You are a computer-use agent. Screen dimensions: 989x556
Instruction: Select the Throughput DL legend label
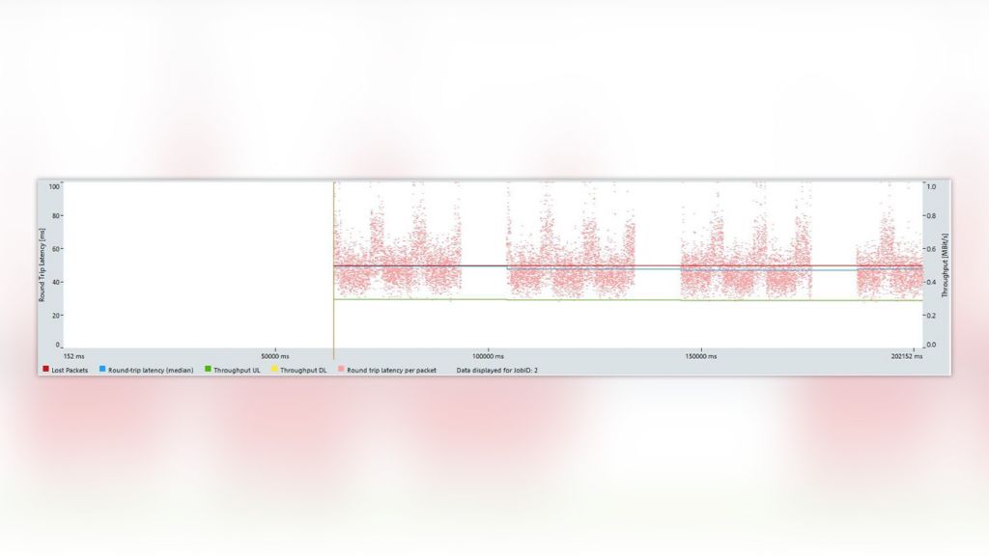tap(303, 370)
